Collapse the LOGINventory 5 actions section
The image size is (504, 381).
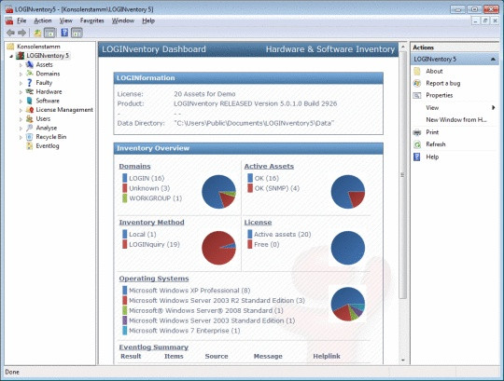(x=493, y=60)
